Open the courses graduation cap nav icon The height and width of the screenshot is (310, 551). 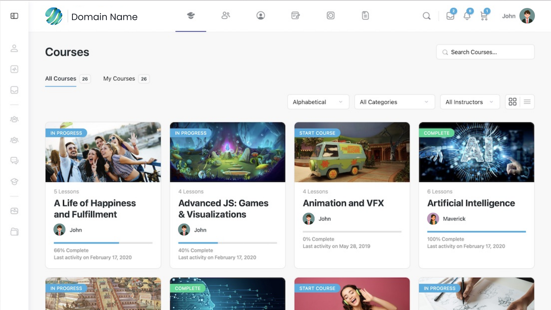[x=191, y=15]
